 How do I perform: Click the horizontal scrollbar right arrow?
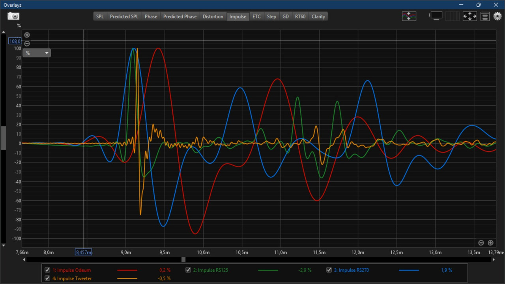tap(494, 260)
